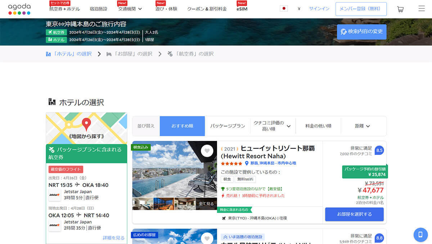This screenshot has width=432, height=244.
Task: Click the agoda logo
Action: [19, 9]
